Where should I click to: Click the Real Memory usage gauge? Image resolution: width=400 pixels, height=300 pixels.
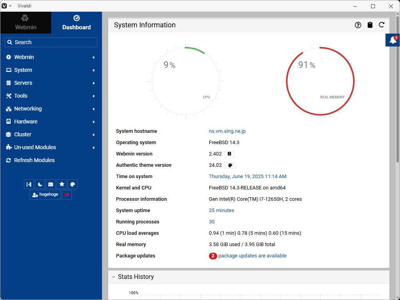(320, 81)
